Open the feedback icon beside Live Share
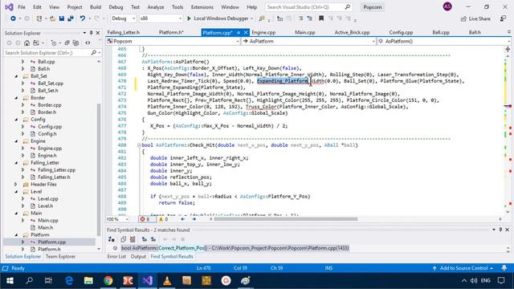 503,18
